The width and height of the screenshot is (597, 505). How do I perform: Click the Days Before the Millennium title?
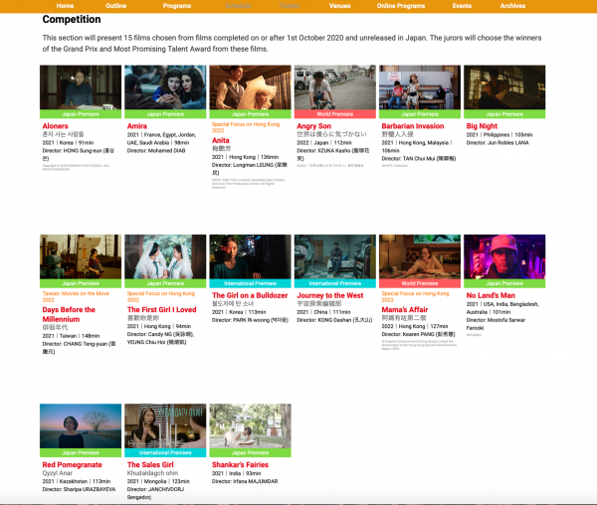pyautogui.click(x=70, y=313)
